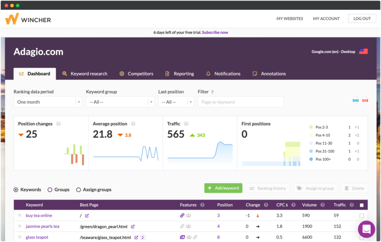Open MY WEBSITES menu
Screen dimensions: 381x242
click(289, 19)
